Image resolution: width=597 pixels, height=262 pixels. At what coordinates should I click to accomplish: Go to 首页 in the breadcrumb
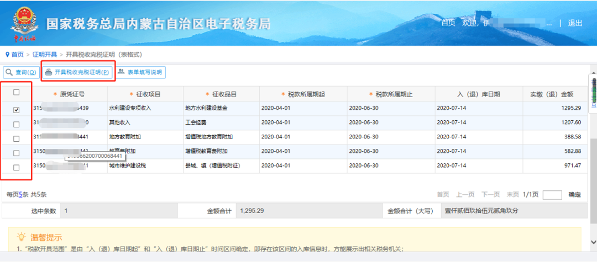click(x=17, y=55)
